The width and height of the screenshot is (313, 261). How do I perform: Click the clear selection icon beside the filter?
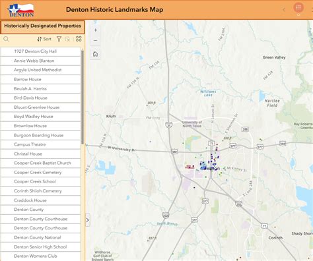(67, 39)
